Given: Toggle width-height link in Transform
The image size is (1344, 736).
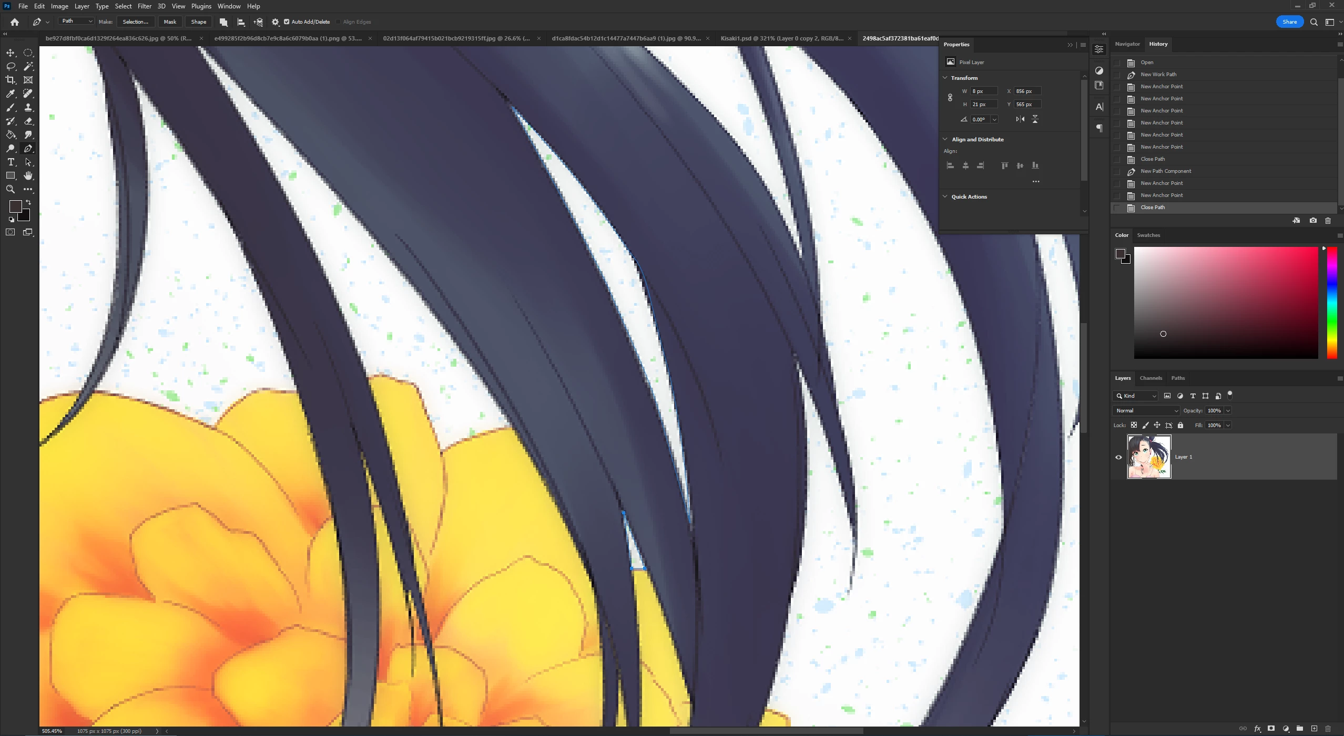Looking at the screenshot, I should (950, 98).
